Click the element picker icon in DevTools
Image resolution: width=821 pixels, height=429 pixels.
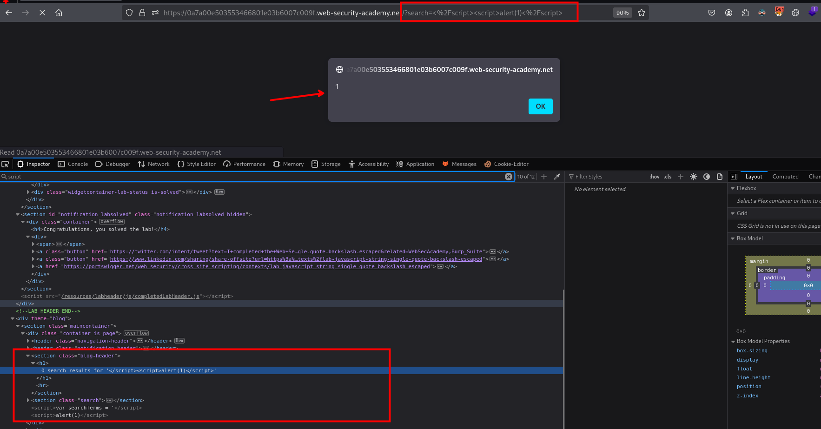tap(6, 164)
